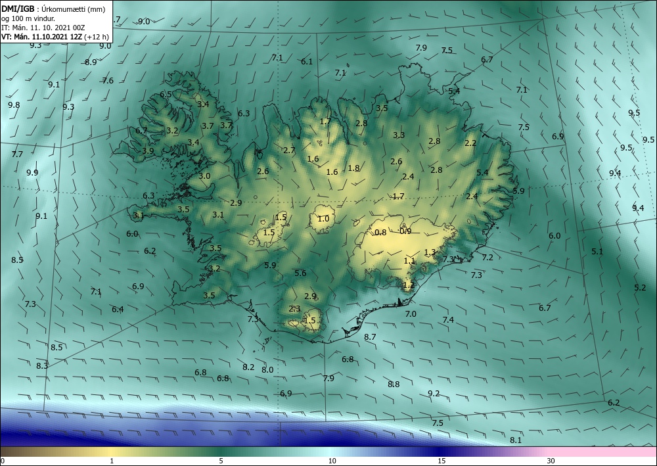Click the 6.4 value southwest of Iceland
This screenshot has width=657, height=466.
[x=118, y=310]
